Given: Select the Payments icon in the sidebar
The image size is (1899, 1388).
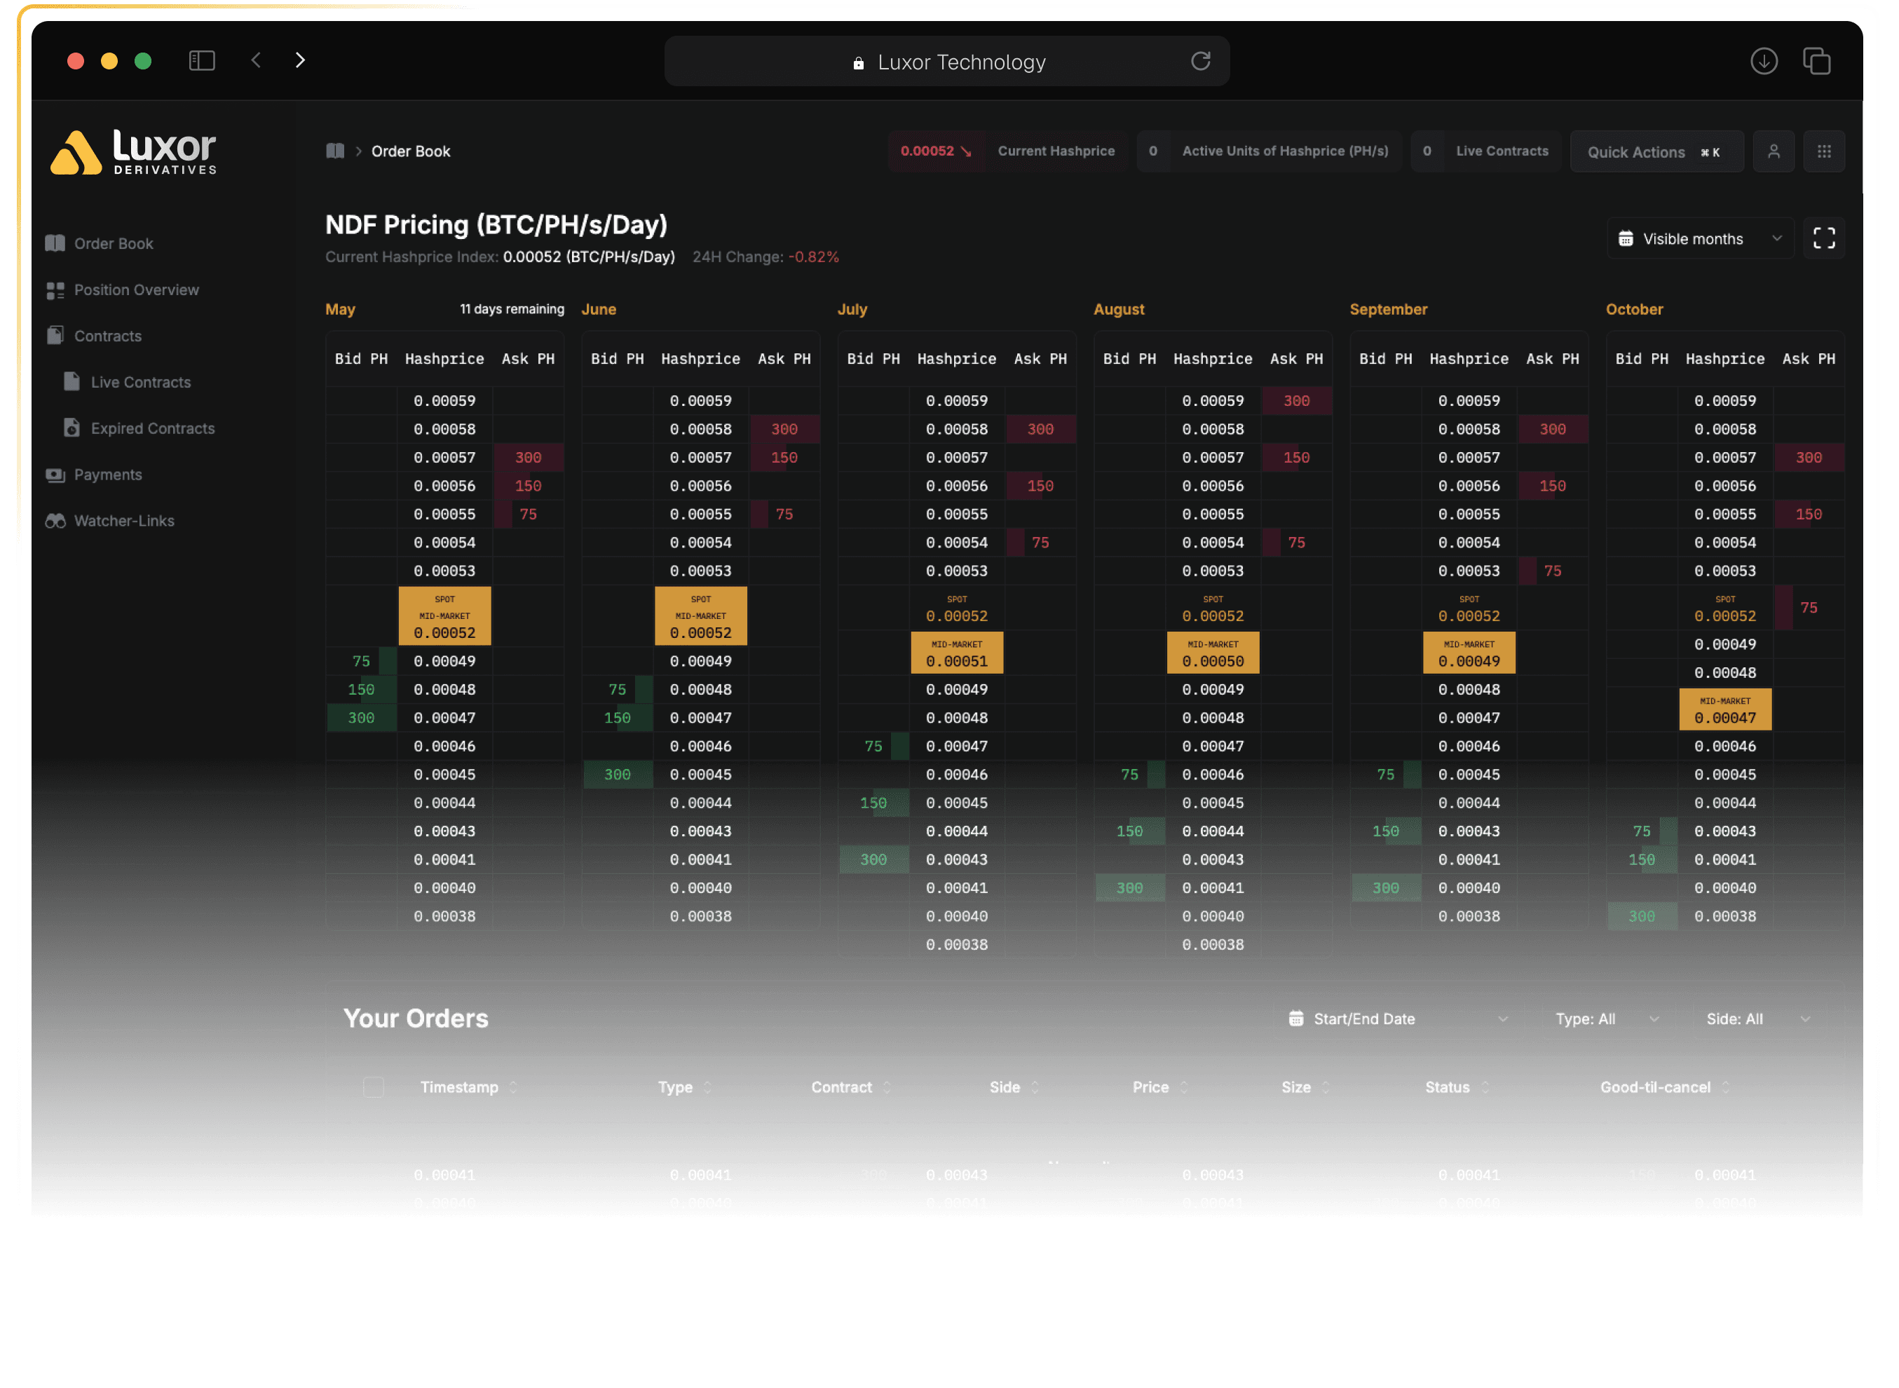Looking at the screenshot, I should tap(55, 474).
